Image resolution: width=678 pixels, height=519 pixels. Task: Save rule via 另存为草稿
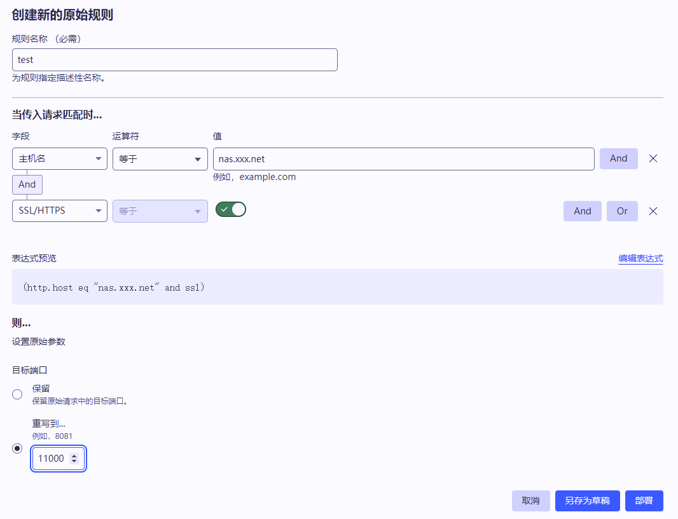coord(587,501)
